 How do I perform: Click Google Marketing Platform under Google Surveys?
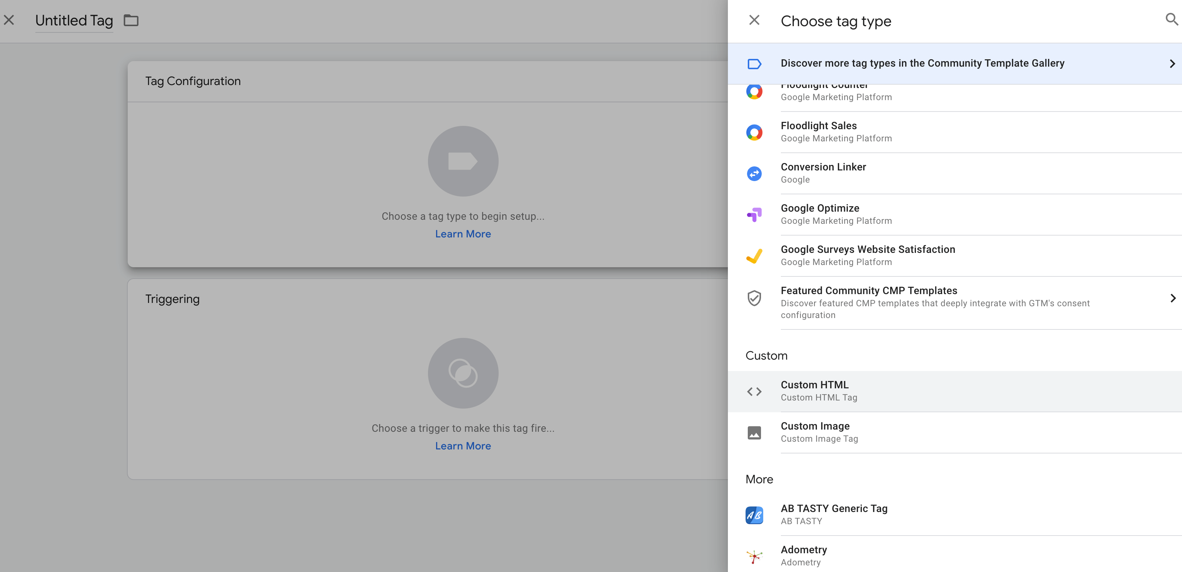tap(836, 262)
